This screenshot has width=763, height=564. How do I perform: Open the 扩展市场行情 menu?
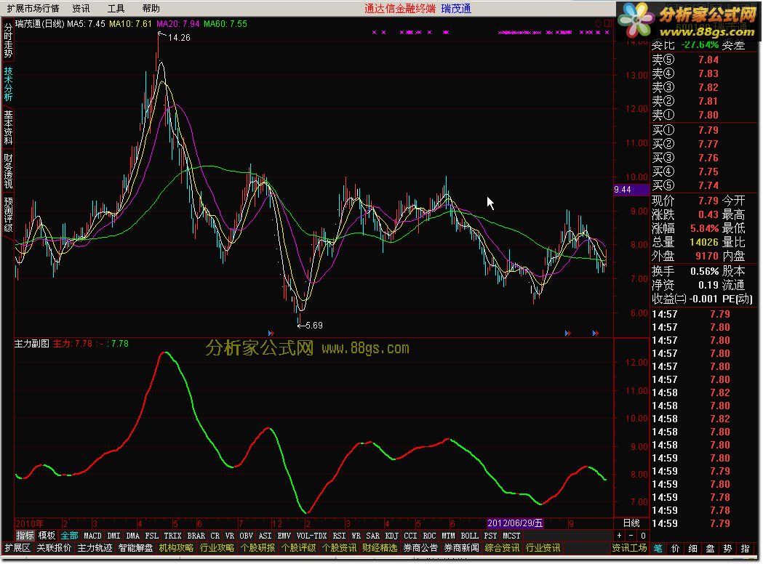[x=33, y=8]
